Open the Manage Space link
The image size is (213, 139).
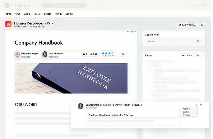[x=37, y=27]
